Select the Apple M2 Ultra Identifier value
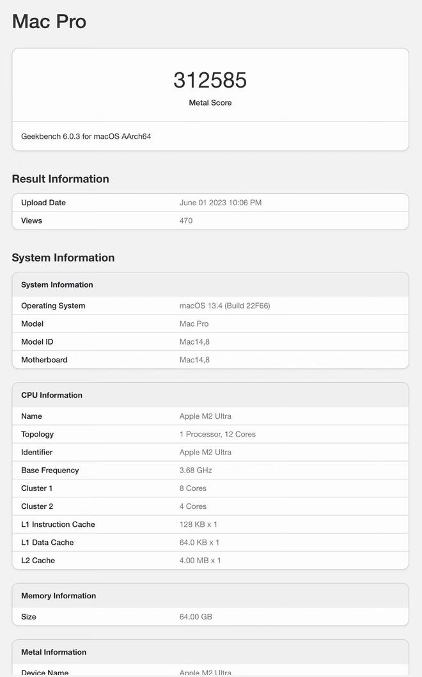The image size is (422, 677). tap(205, 453)
